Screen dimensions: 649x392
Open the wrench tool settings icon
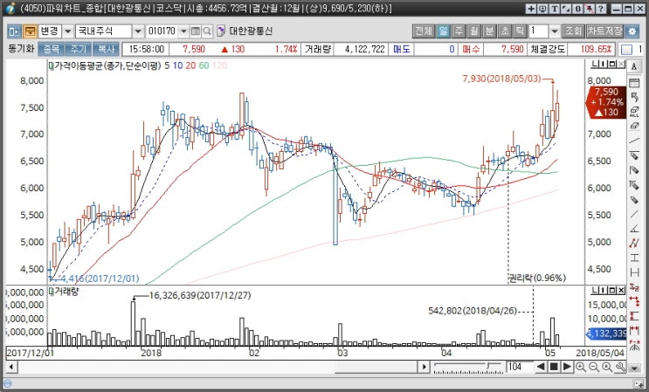[620, 367]
